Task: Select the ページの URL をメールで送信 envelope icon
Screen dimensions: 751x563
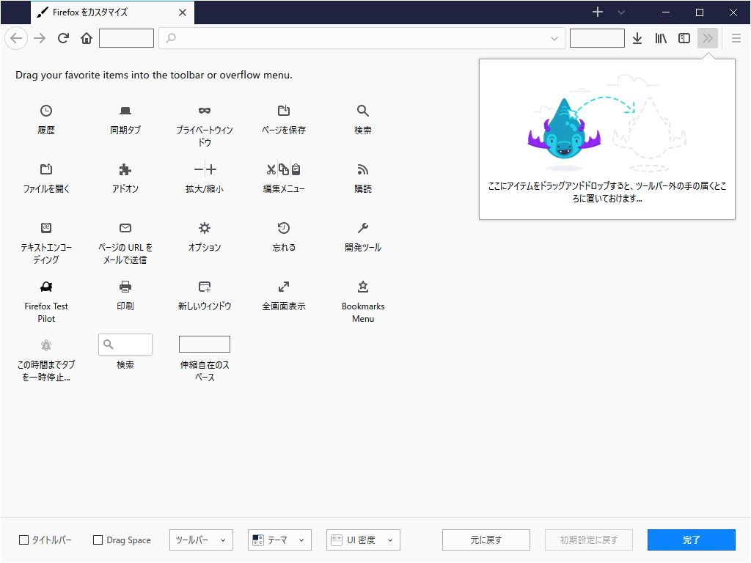Action: click(x=125, y=228)
